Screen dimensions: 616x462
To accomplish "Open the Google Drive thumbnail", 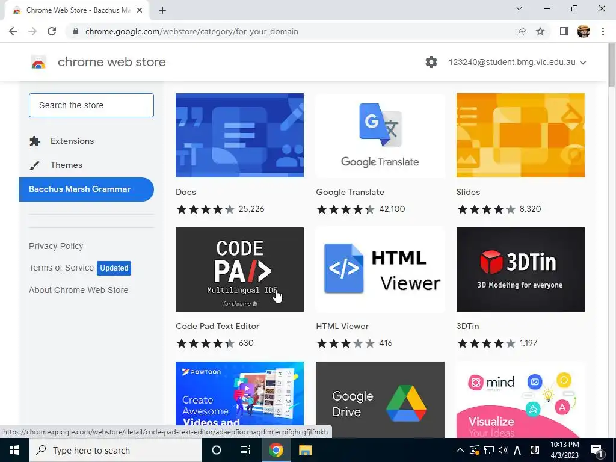I will click(380, 399).
